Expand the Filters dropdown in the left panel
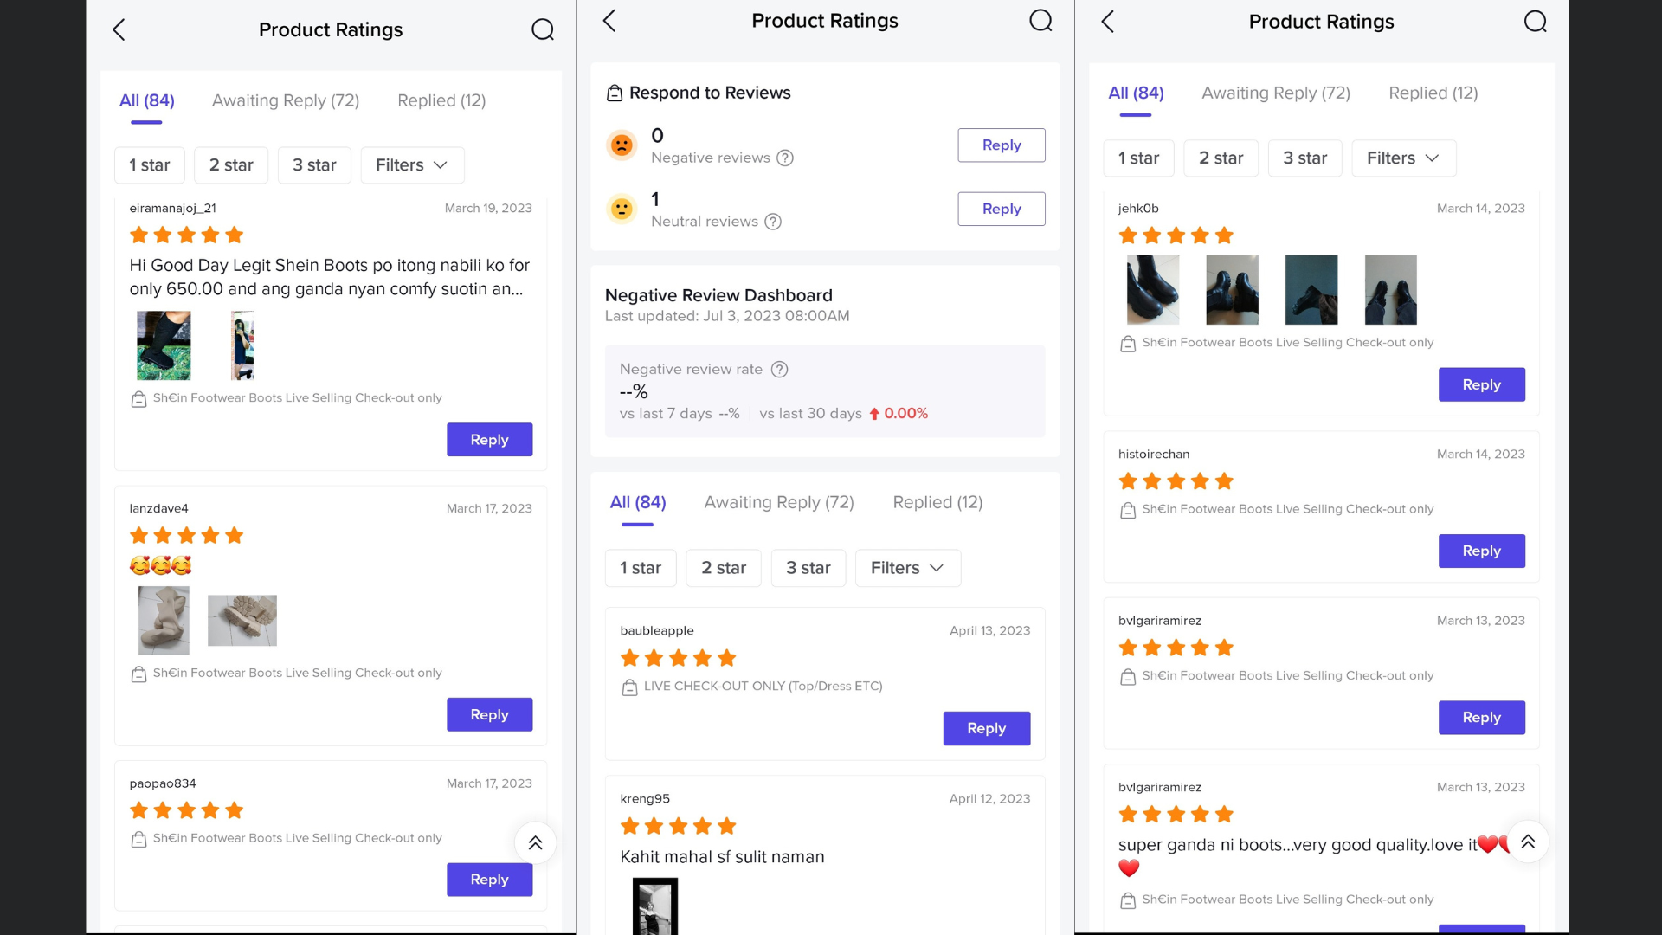1662x935 pixels. (x=412, y=165)
